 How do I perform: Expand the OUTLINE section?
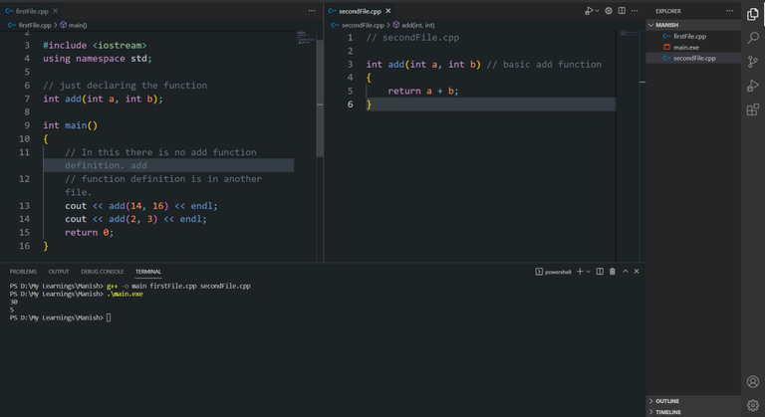(667, 401)
